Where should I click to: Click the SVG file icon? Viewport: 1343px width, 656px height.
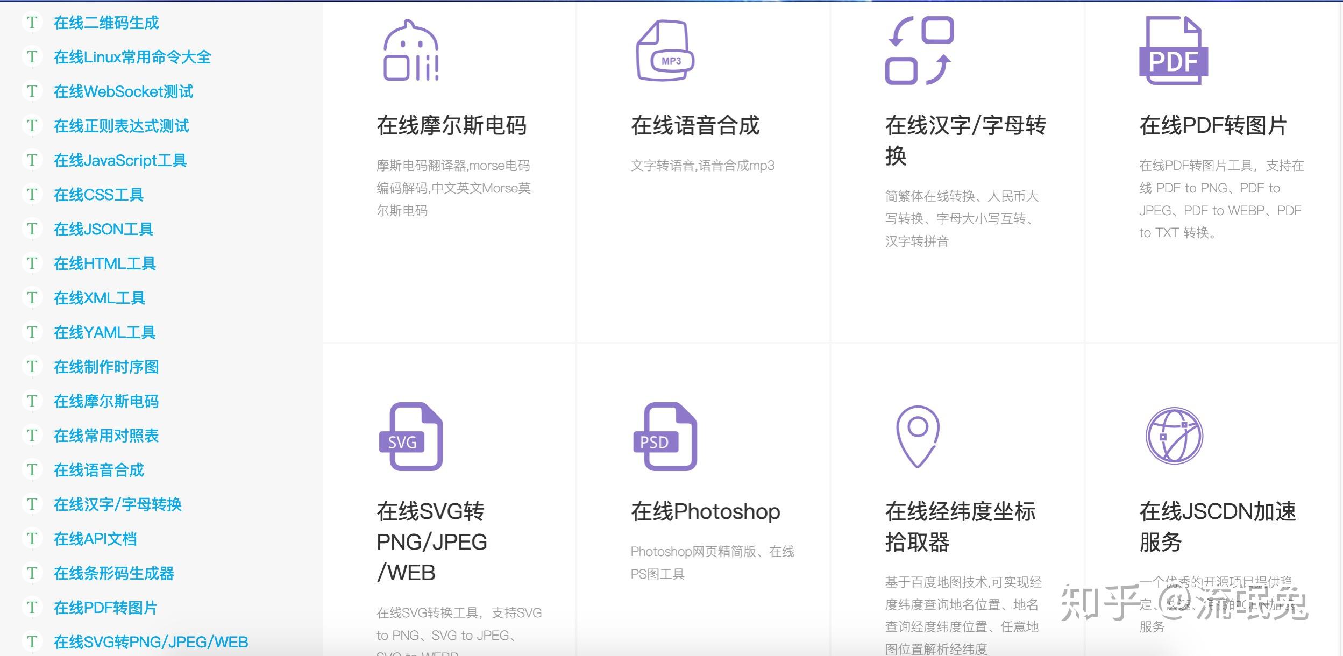point(411,437)
